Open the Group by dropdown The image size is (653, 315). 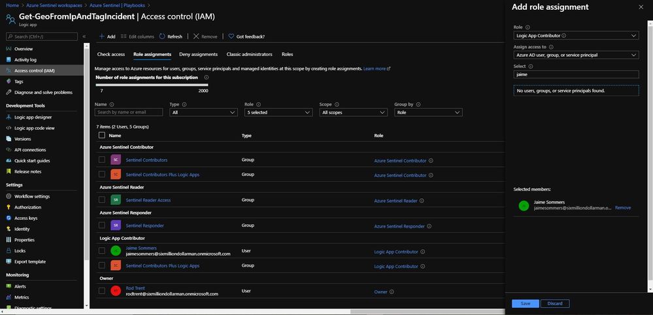(429, 112)
